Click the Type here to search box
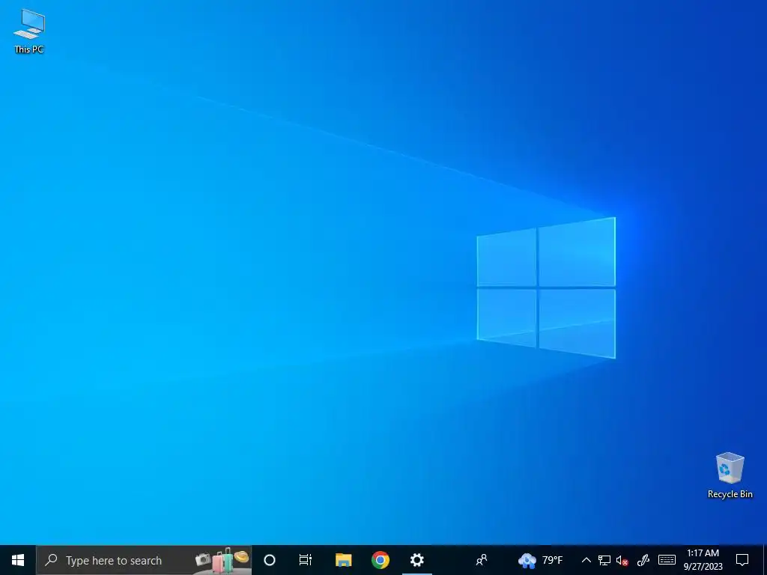The width and height of the screenshot is (767, 575). tap(144, 560)
